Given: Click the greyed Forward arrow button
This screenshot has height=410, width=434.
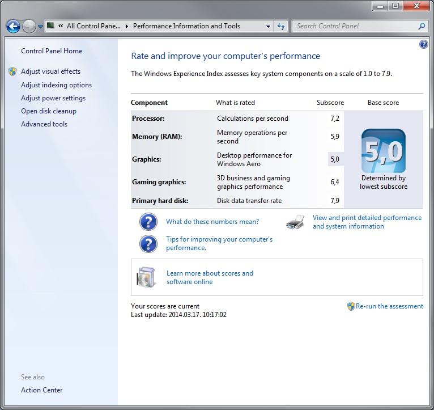Looking at the screenshot, I should click(x=29, y=27).
